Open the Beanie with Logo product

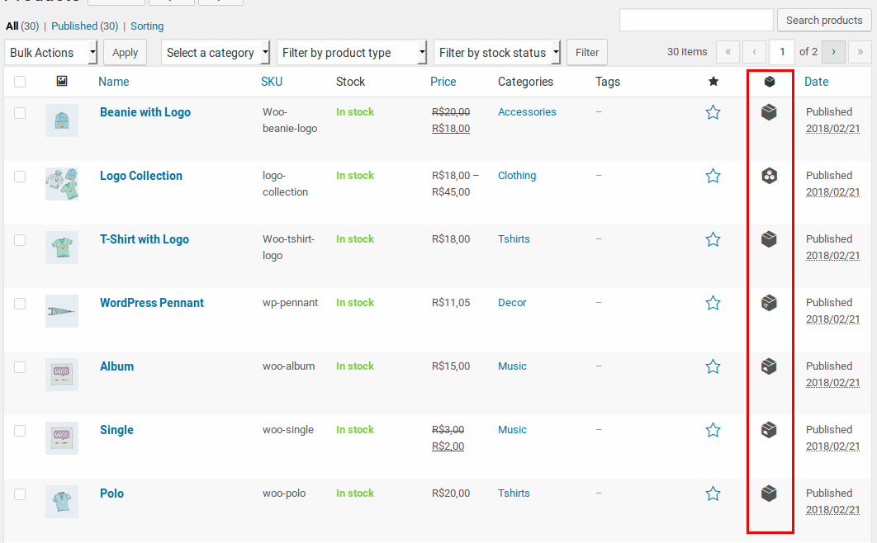(x=145, y=112)
